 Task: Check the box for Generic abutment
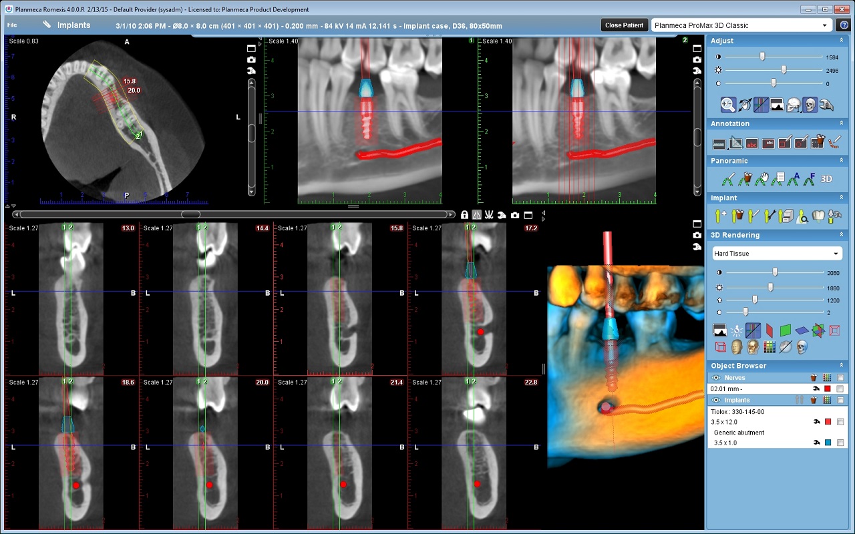(840, 443)
